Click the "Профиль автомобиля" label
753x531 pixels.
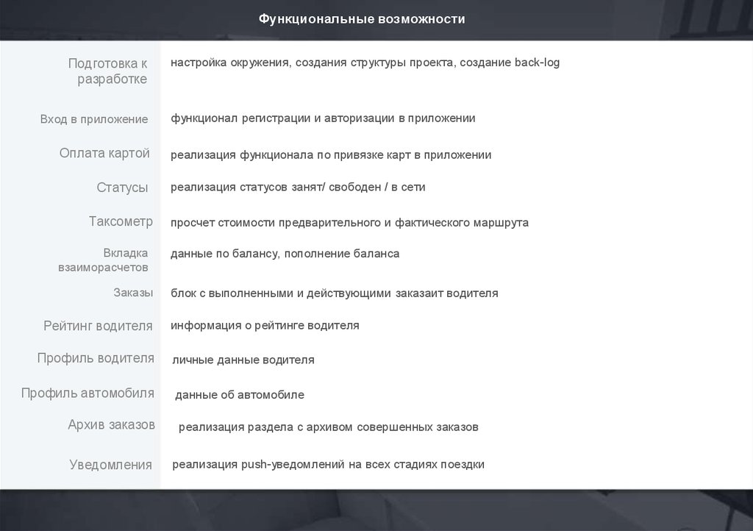coord(88,393)
